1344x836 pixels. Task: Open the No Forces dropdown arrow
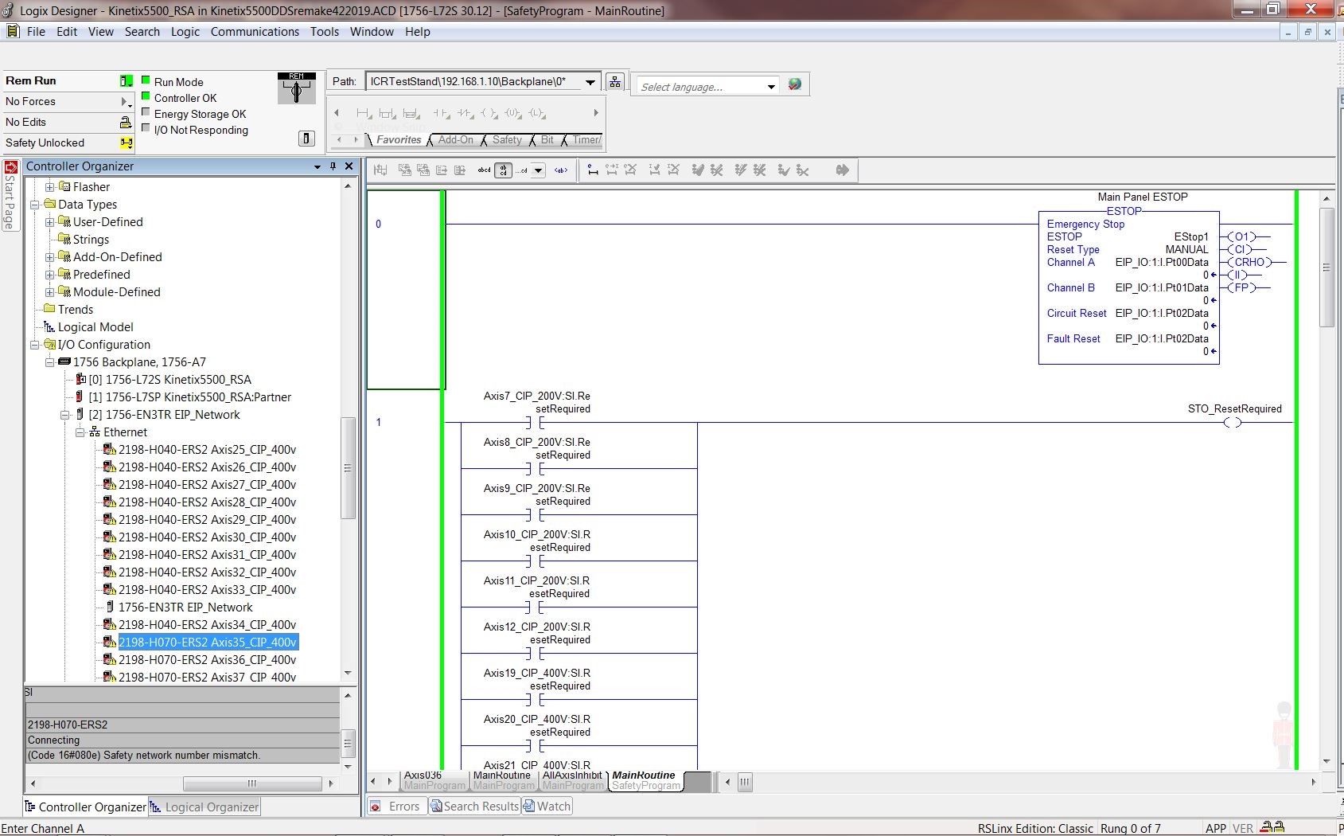click(x=125, y=101)
